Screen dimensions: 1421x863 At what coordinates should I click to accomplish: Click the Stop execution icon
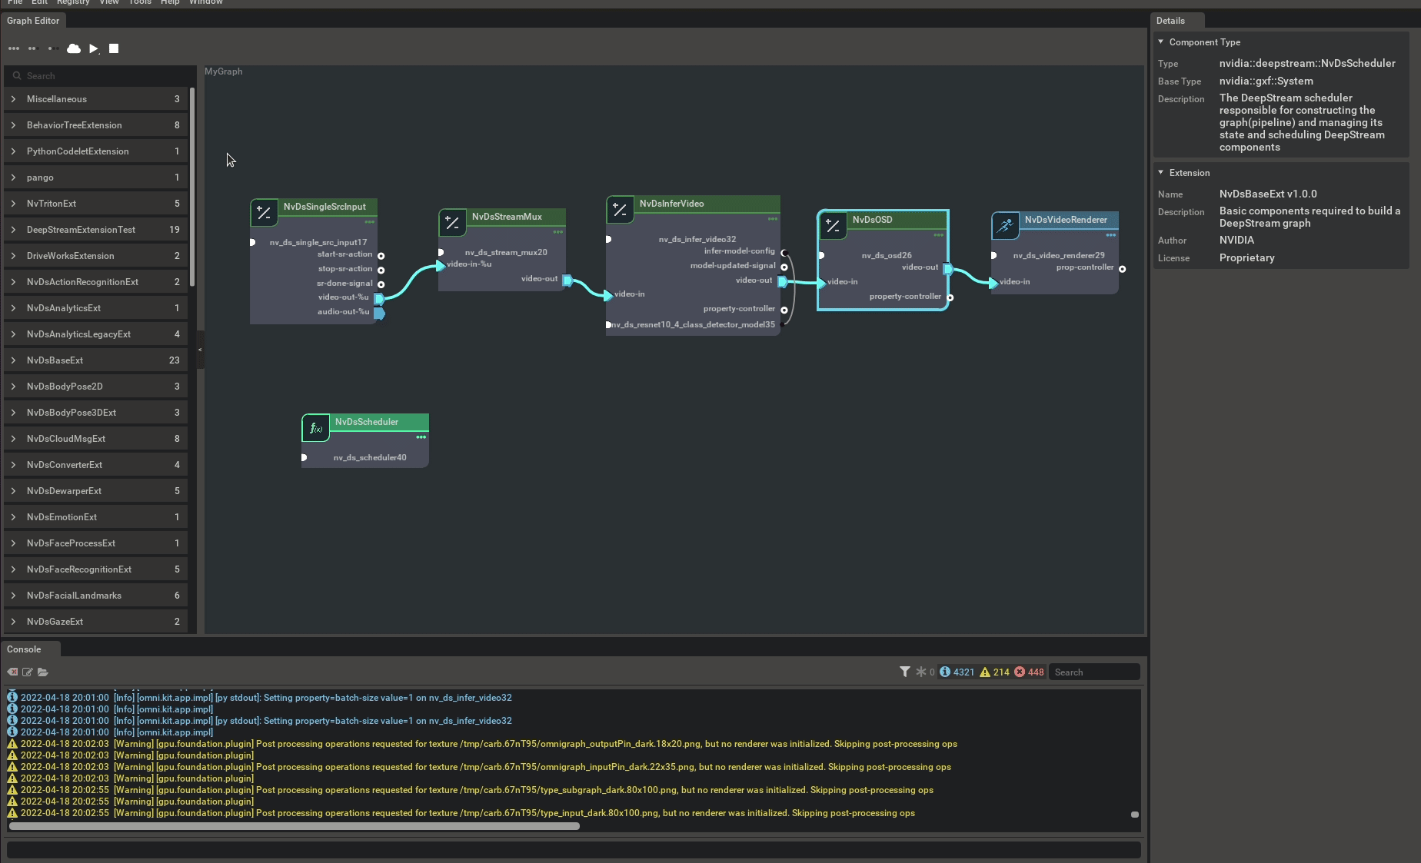[114, 48]
